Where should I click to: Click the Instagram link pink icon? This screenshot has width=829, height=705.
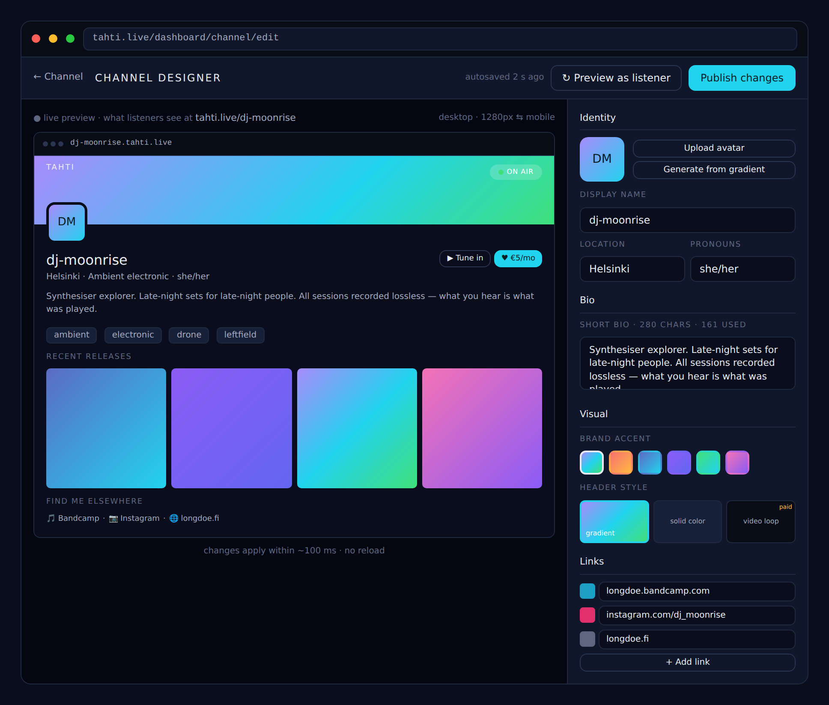[587, 615]
